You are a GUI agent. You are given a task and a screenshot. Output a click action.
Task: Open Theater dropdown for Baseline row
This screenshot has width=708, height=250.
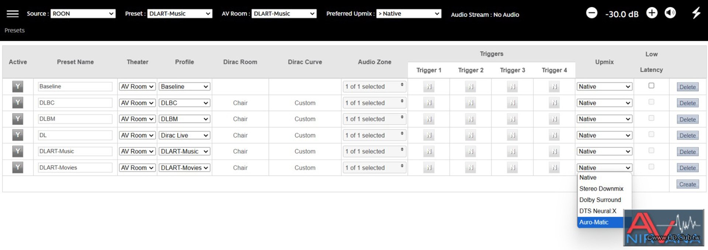click(137, 86)
